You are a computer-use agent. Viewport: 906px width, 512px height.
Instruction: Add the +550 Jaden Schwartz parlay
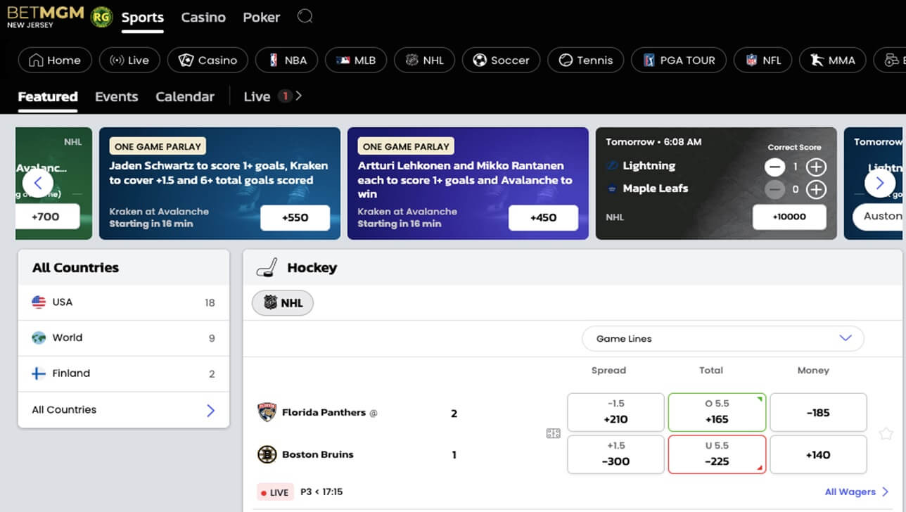tap(295, 218)
